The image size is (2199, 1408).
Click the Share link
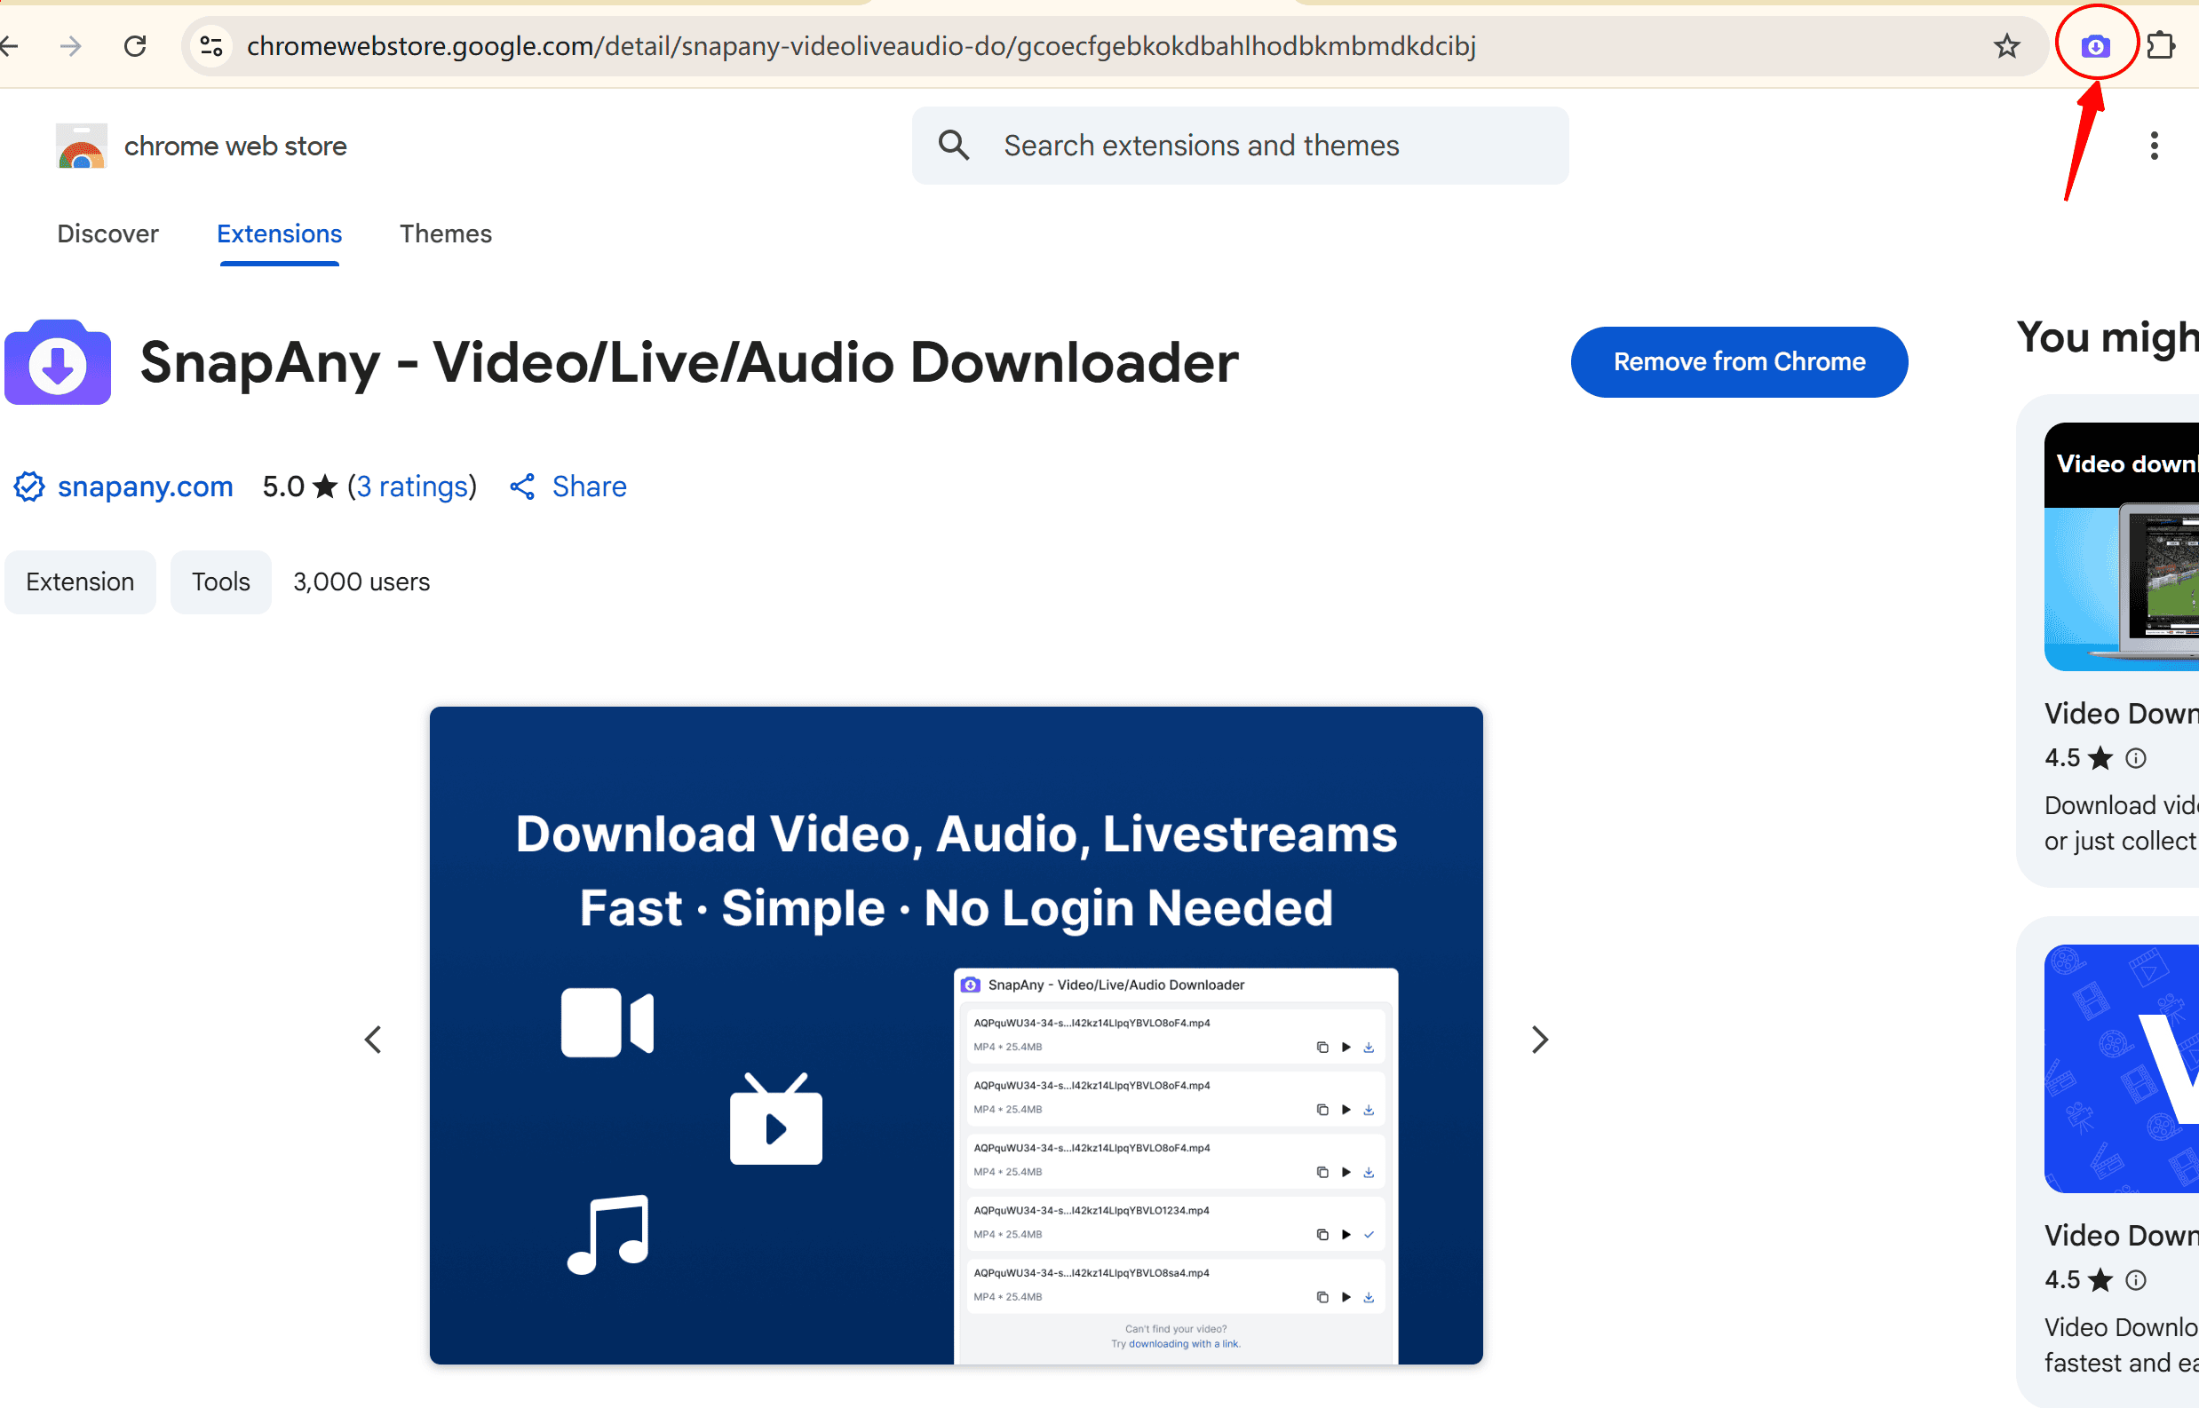coord(588,486)
